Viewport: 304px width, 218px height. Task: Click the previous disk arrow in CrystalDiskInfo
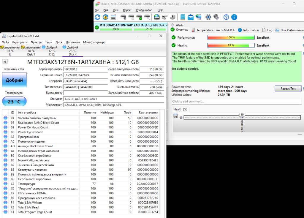click(x=5, y=62)
